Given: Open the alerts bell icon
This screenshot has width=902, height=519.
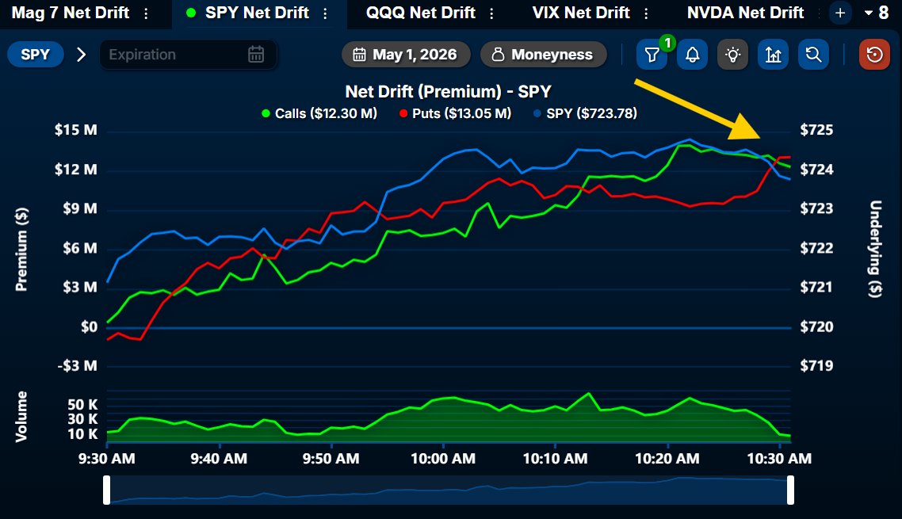Looking at the screenshot, I should coord(693,55).
